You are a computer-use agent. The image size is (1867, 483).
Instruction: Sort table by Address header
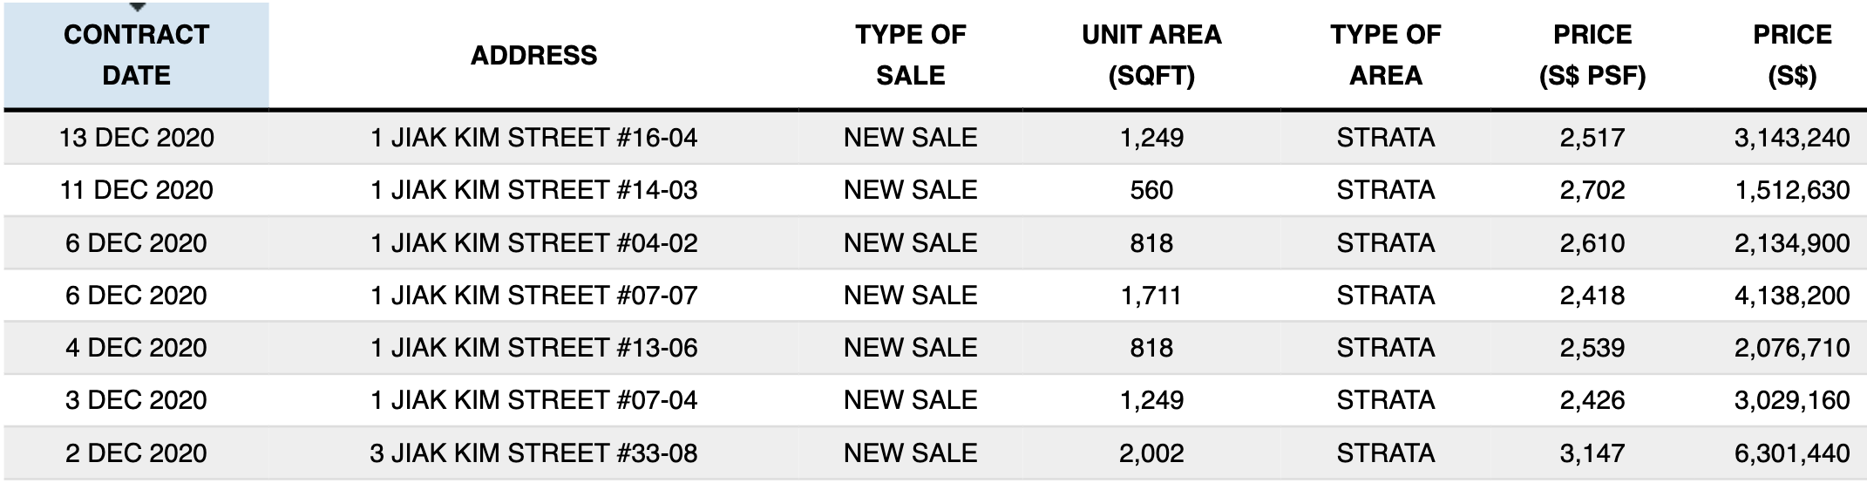point(533,55)
